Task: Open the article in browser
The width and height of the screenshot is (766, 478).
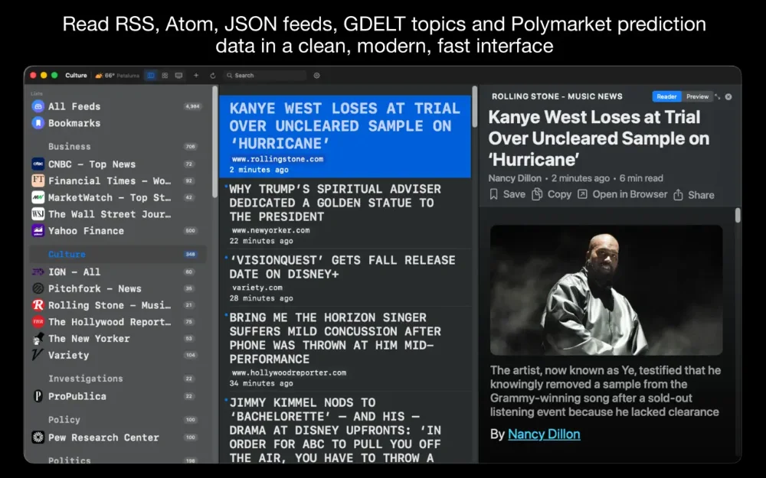Action: pos(622,194)
